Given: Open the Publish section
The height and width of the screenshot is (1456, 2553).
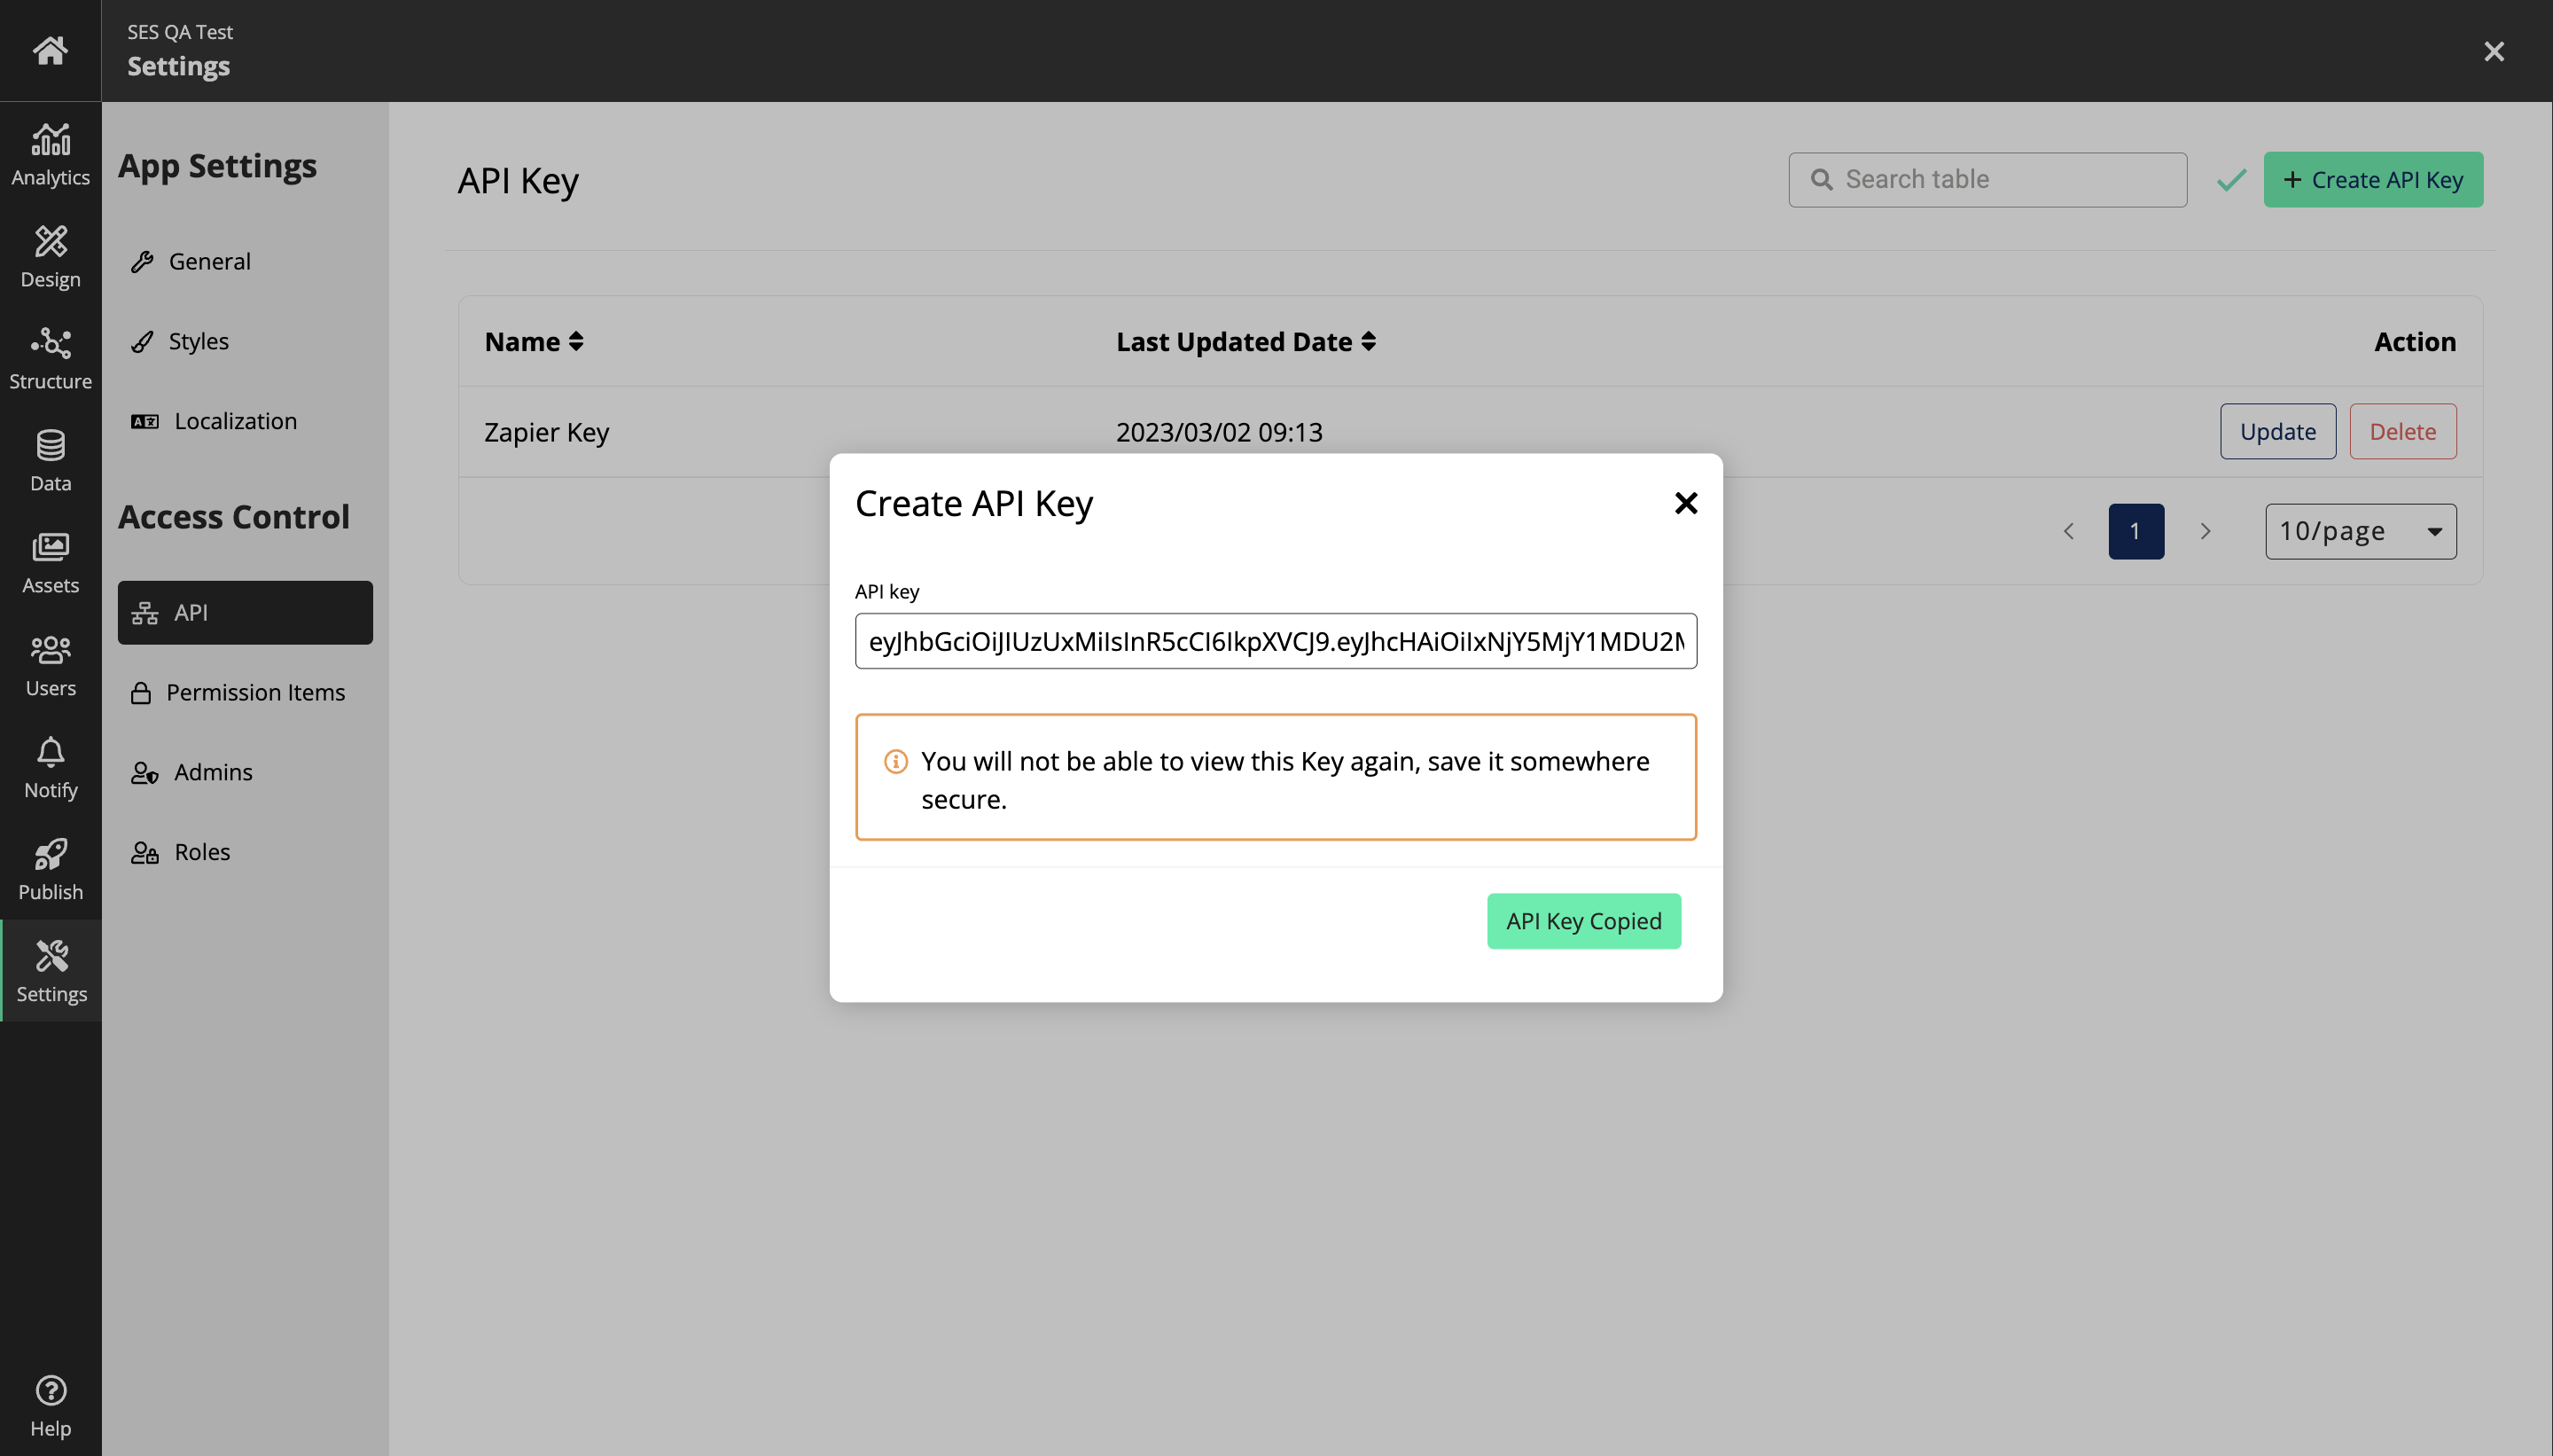Looking at the screenshot, I should pyautogui.click(x=50, y=869).
